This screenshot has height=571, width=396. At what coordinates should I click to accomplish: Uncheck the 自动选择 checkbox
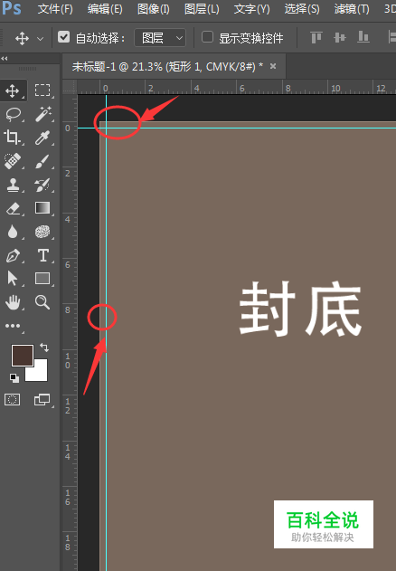63,37
